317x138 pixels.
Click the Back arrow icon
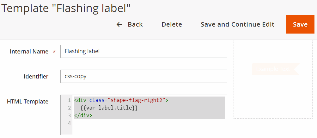click(119, 24)
